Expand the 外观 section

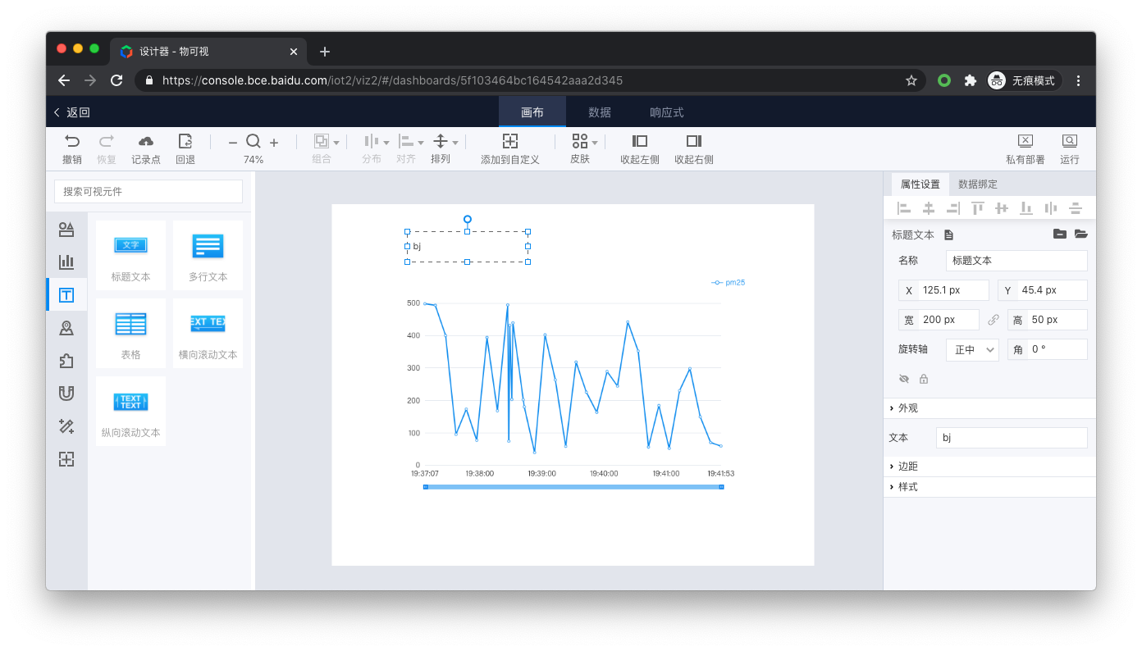tap(989, 408)
